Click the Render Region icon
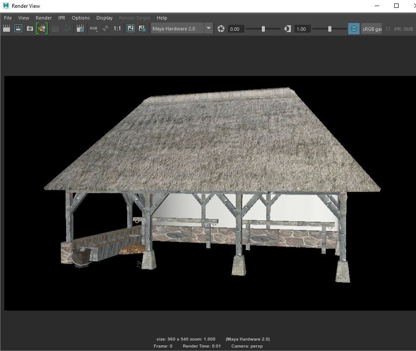416x351 pixels. pos(18,29)
